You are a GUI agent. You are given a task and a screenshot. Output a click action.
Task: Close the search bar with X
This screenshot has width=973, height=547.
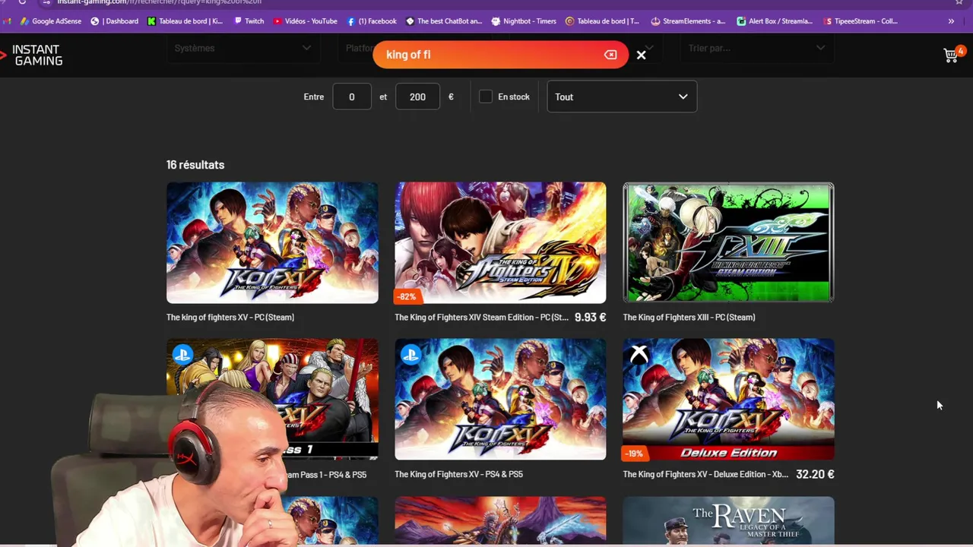642,55
